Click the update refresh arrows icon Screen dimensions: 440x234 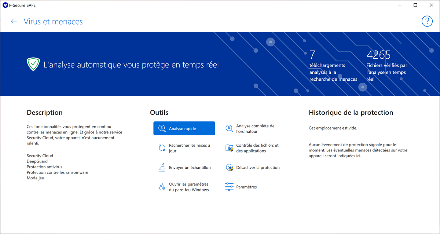162,148
